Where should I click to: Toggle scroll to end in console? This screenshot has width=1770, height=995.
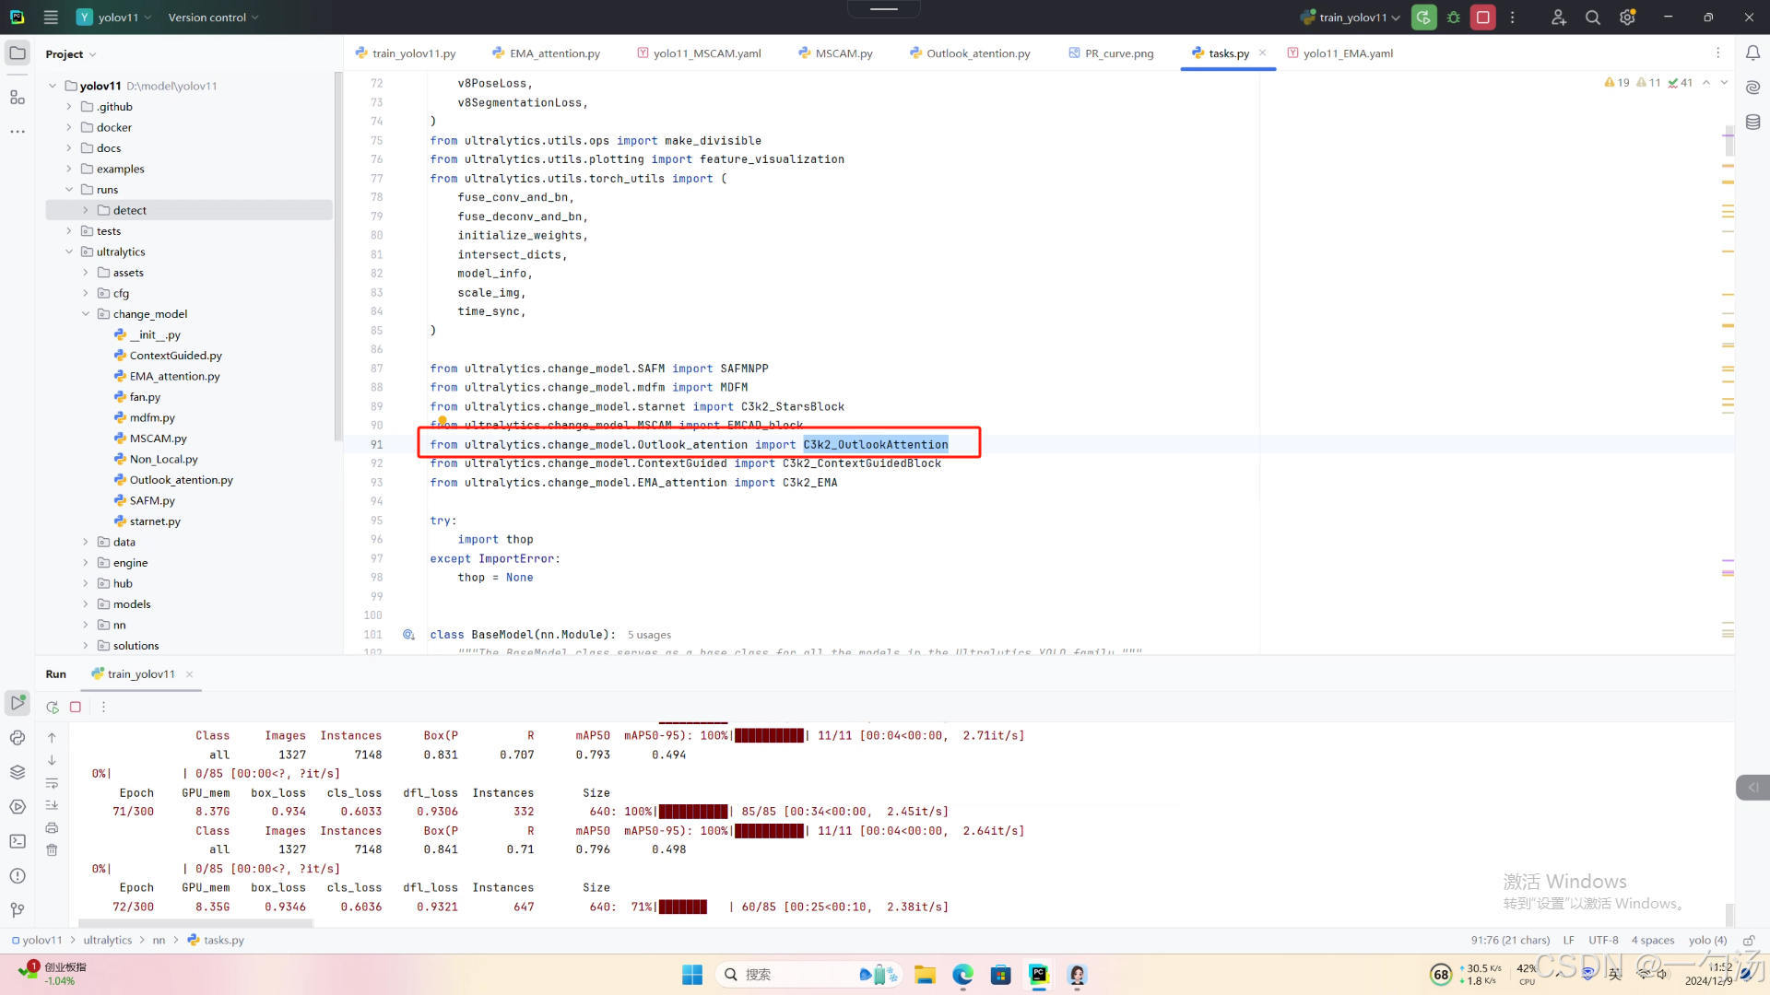[52, 805]
